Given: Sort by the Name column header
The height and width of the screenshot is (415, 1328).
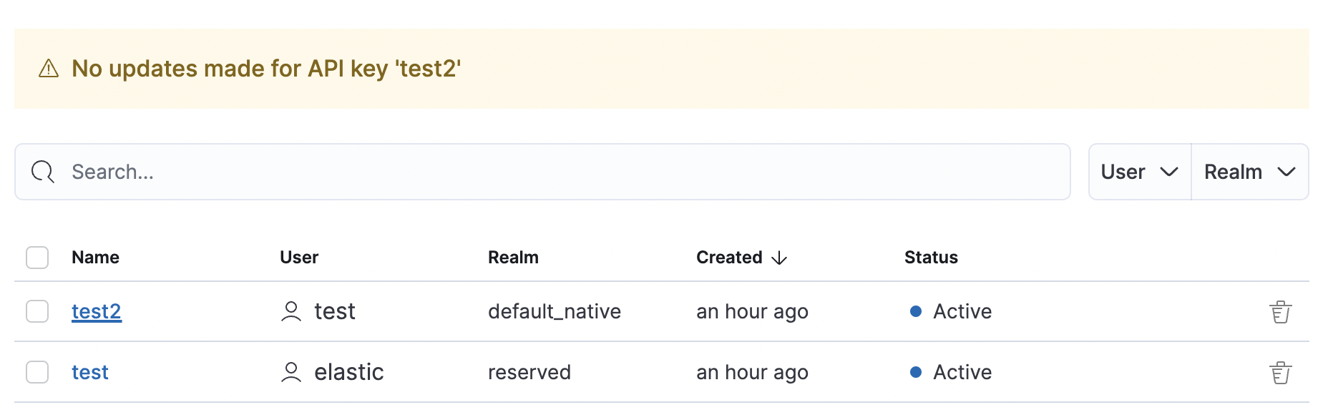Looking at the screenshot, I should 95,258.
